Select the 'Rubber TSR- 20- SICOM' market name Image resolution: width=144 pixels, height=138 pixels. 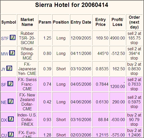pyautogui.click(x=27, y=38)
